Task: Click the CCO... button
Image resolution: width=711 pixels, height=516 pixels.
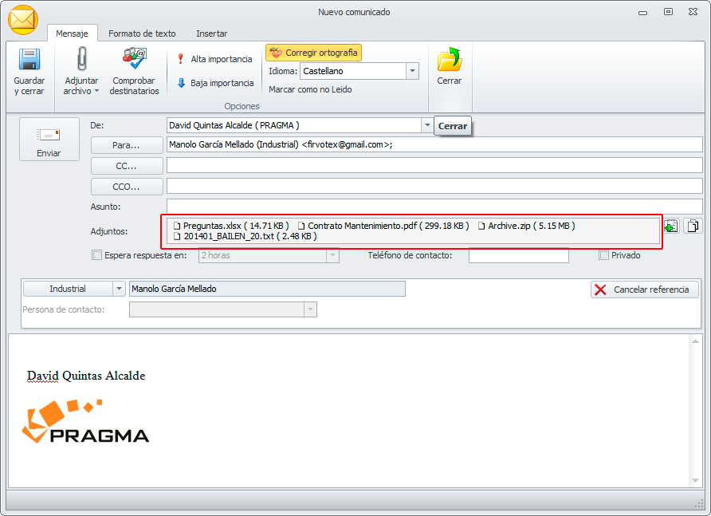Action: point(127,187)
